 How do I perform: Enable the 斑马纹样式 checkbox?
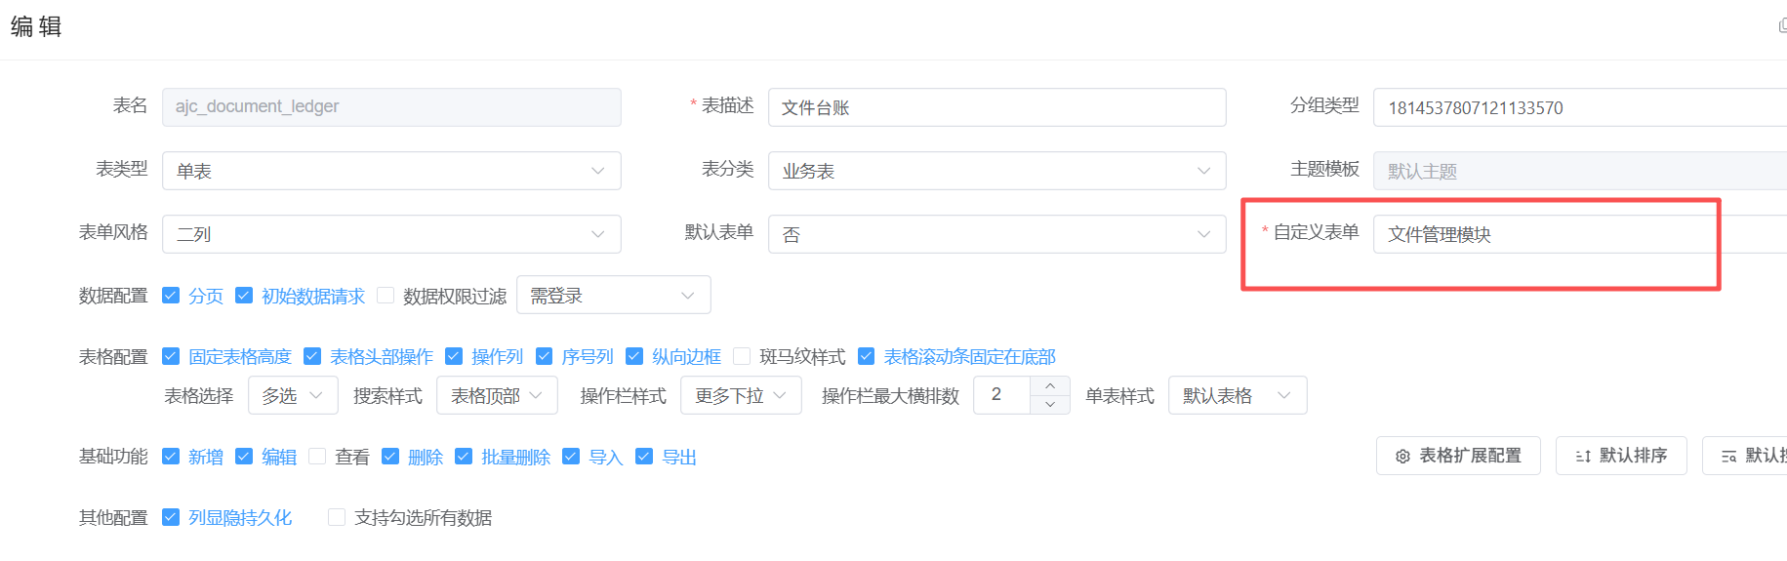742,356
